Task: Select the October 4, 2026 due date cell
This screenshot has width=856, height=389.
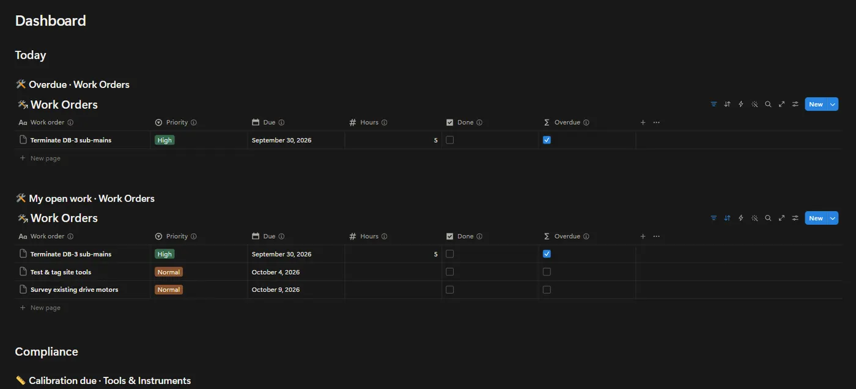Action: (x=296, y=272)
